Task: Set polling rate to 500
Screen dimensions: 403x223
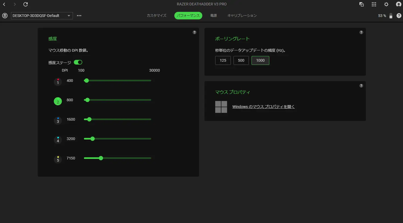Action: [241, 60]
